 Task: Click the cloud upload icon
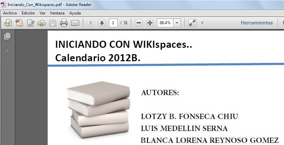(x=42, y=23)
